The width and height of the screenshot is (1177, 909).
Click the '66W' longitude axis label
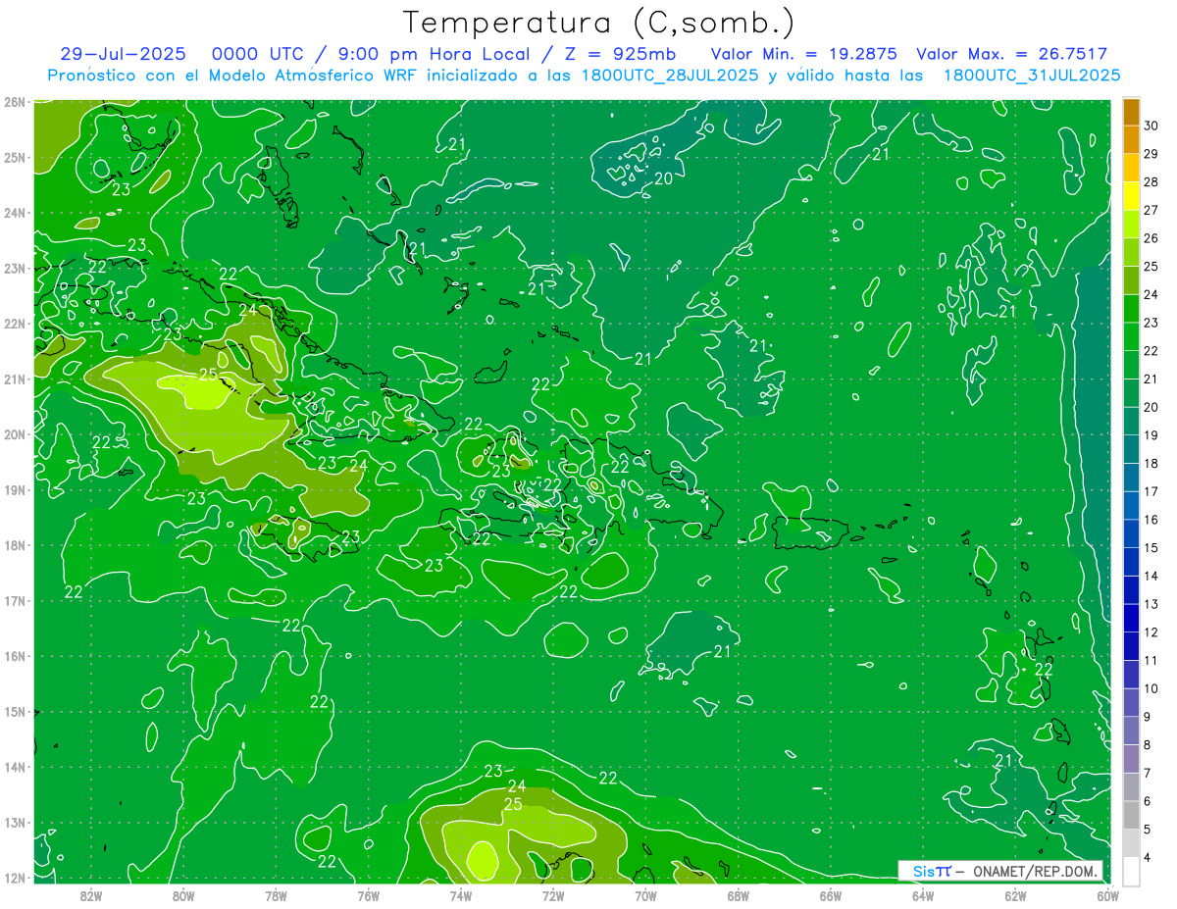(x=831, y=894)
